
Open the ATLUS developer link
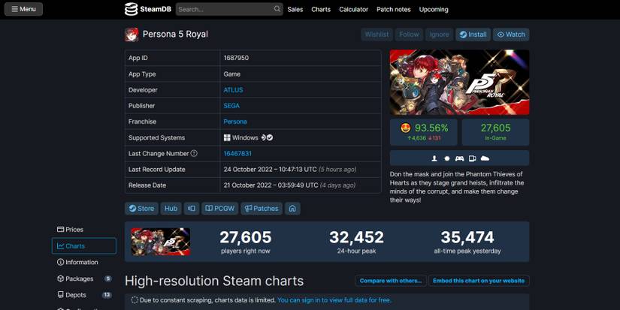click(233, 90)
